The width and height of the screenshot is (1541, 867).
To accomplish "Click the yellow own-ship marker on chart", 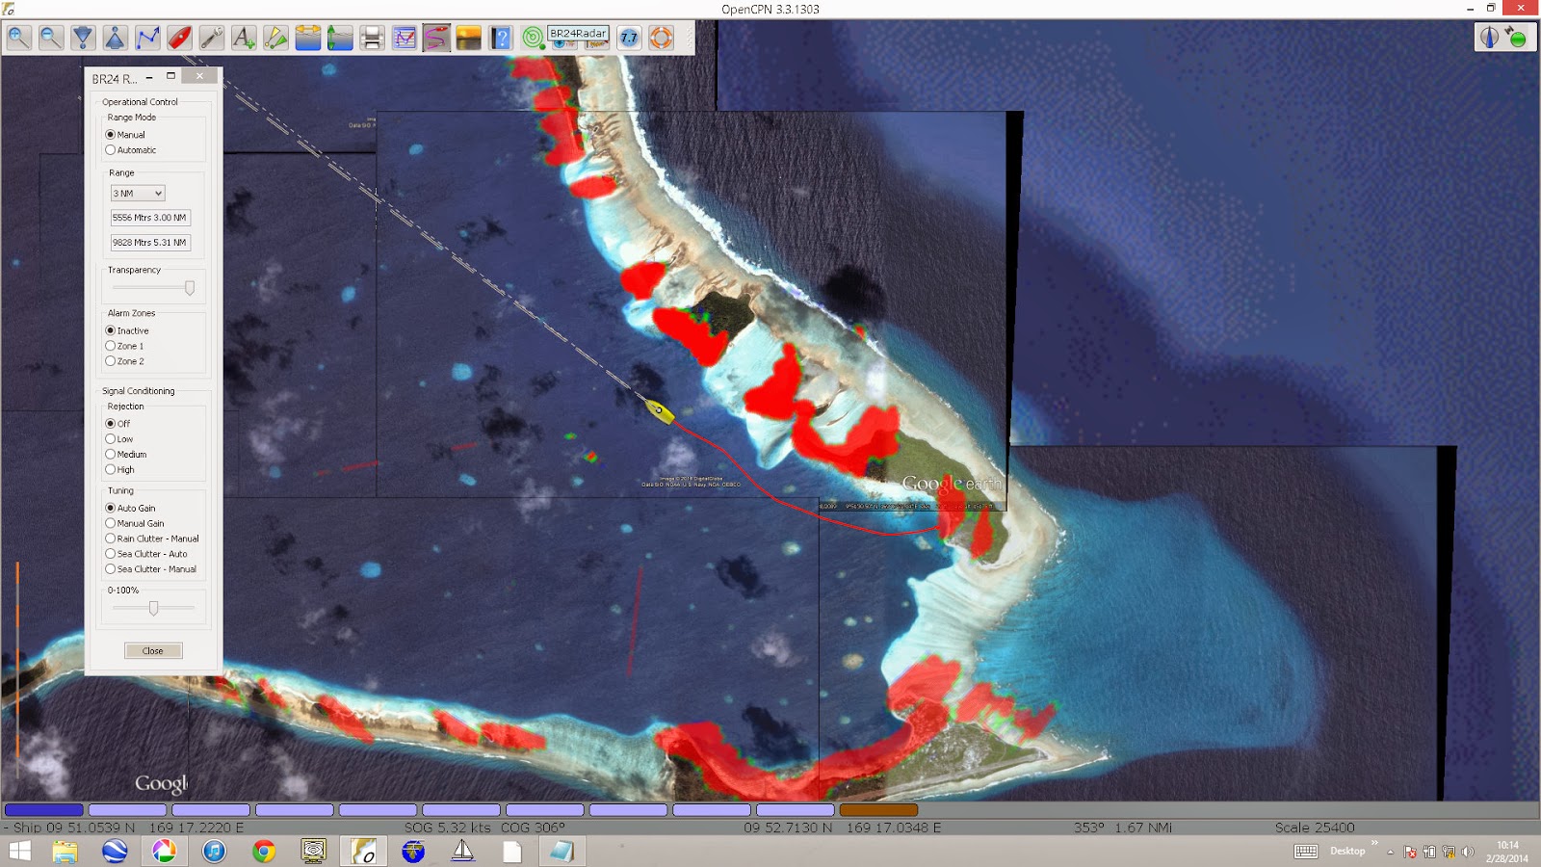I will [660, 410].
